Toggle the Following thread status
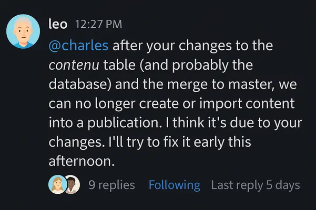316x210 pixels. pos(174,185)
